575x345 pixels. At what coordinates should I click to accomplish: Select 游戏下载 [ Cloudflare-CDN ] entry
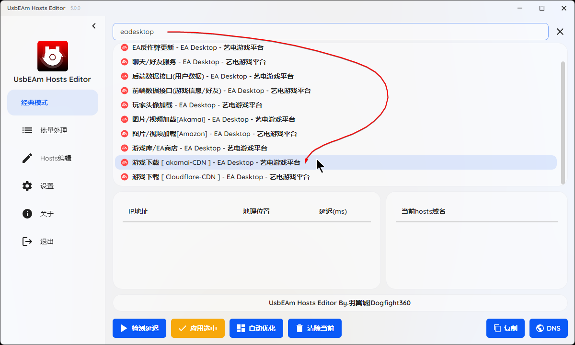[x=220, y=177]
